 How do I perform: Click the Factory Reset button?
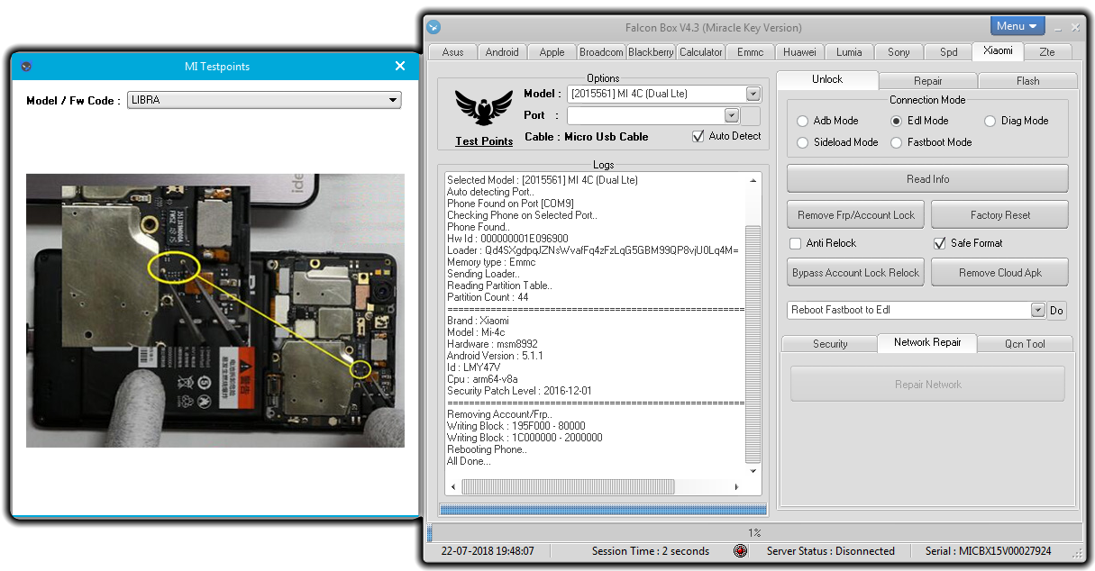pyautogui.click(x=999, y=215)
